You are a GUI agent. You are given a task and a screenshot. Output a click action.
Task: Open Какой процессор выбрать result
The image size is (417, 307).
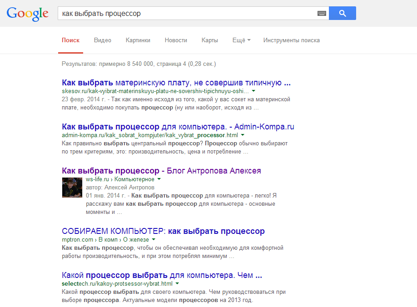click(x=162, y=275)
